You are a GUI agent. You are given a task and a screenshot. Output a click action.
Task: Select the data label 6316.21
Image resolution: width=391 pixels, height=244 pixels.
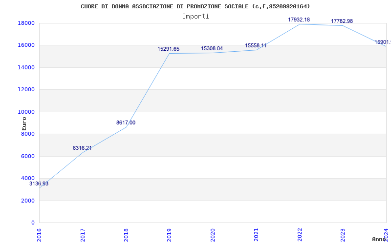pos(82,148)
